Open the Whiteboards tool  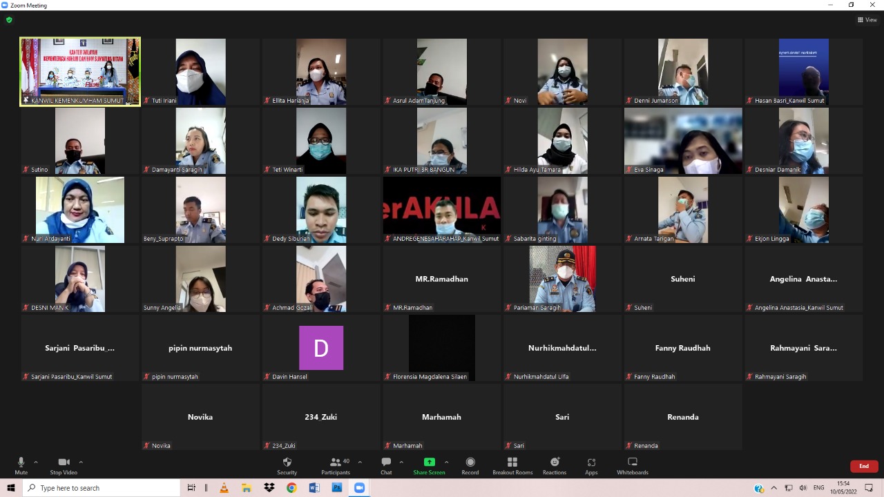point(632,465)
